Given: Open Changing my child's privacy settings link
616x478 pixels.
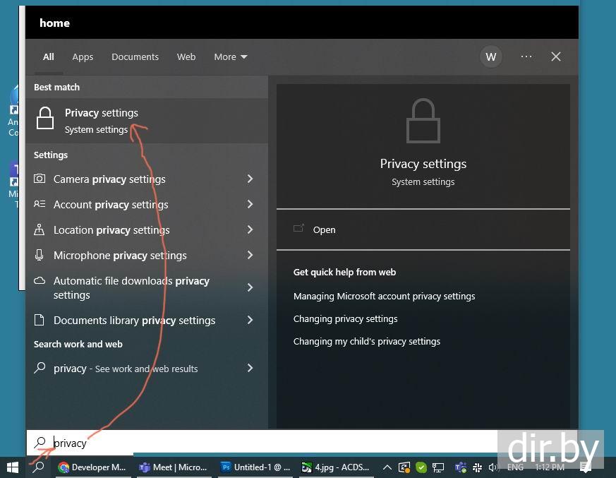Looking at the screenshot, I should point(366,342).
